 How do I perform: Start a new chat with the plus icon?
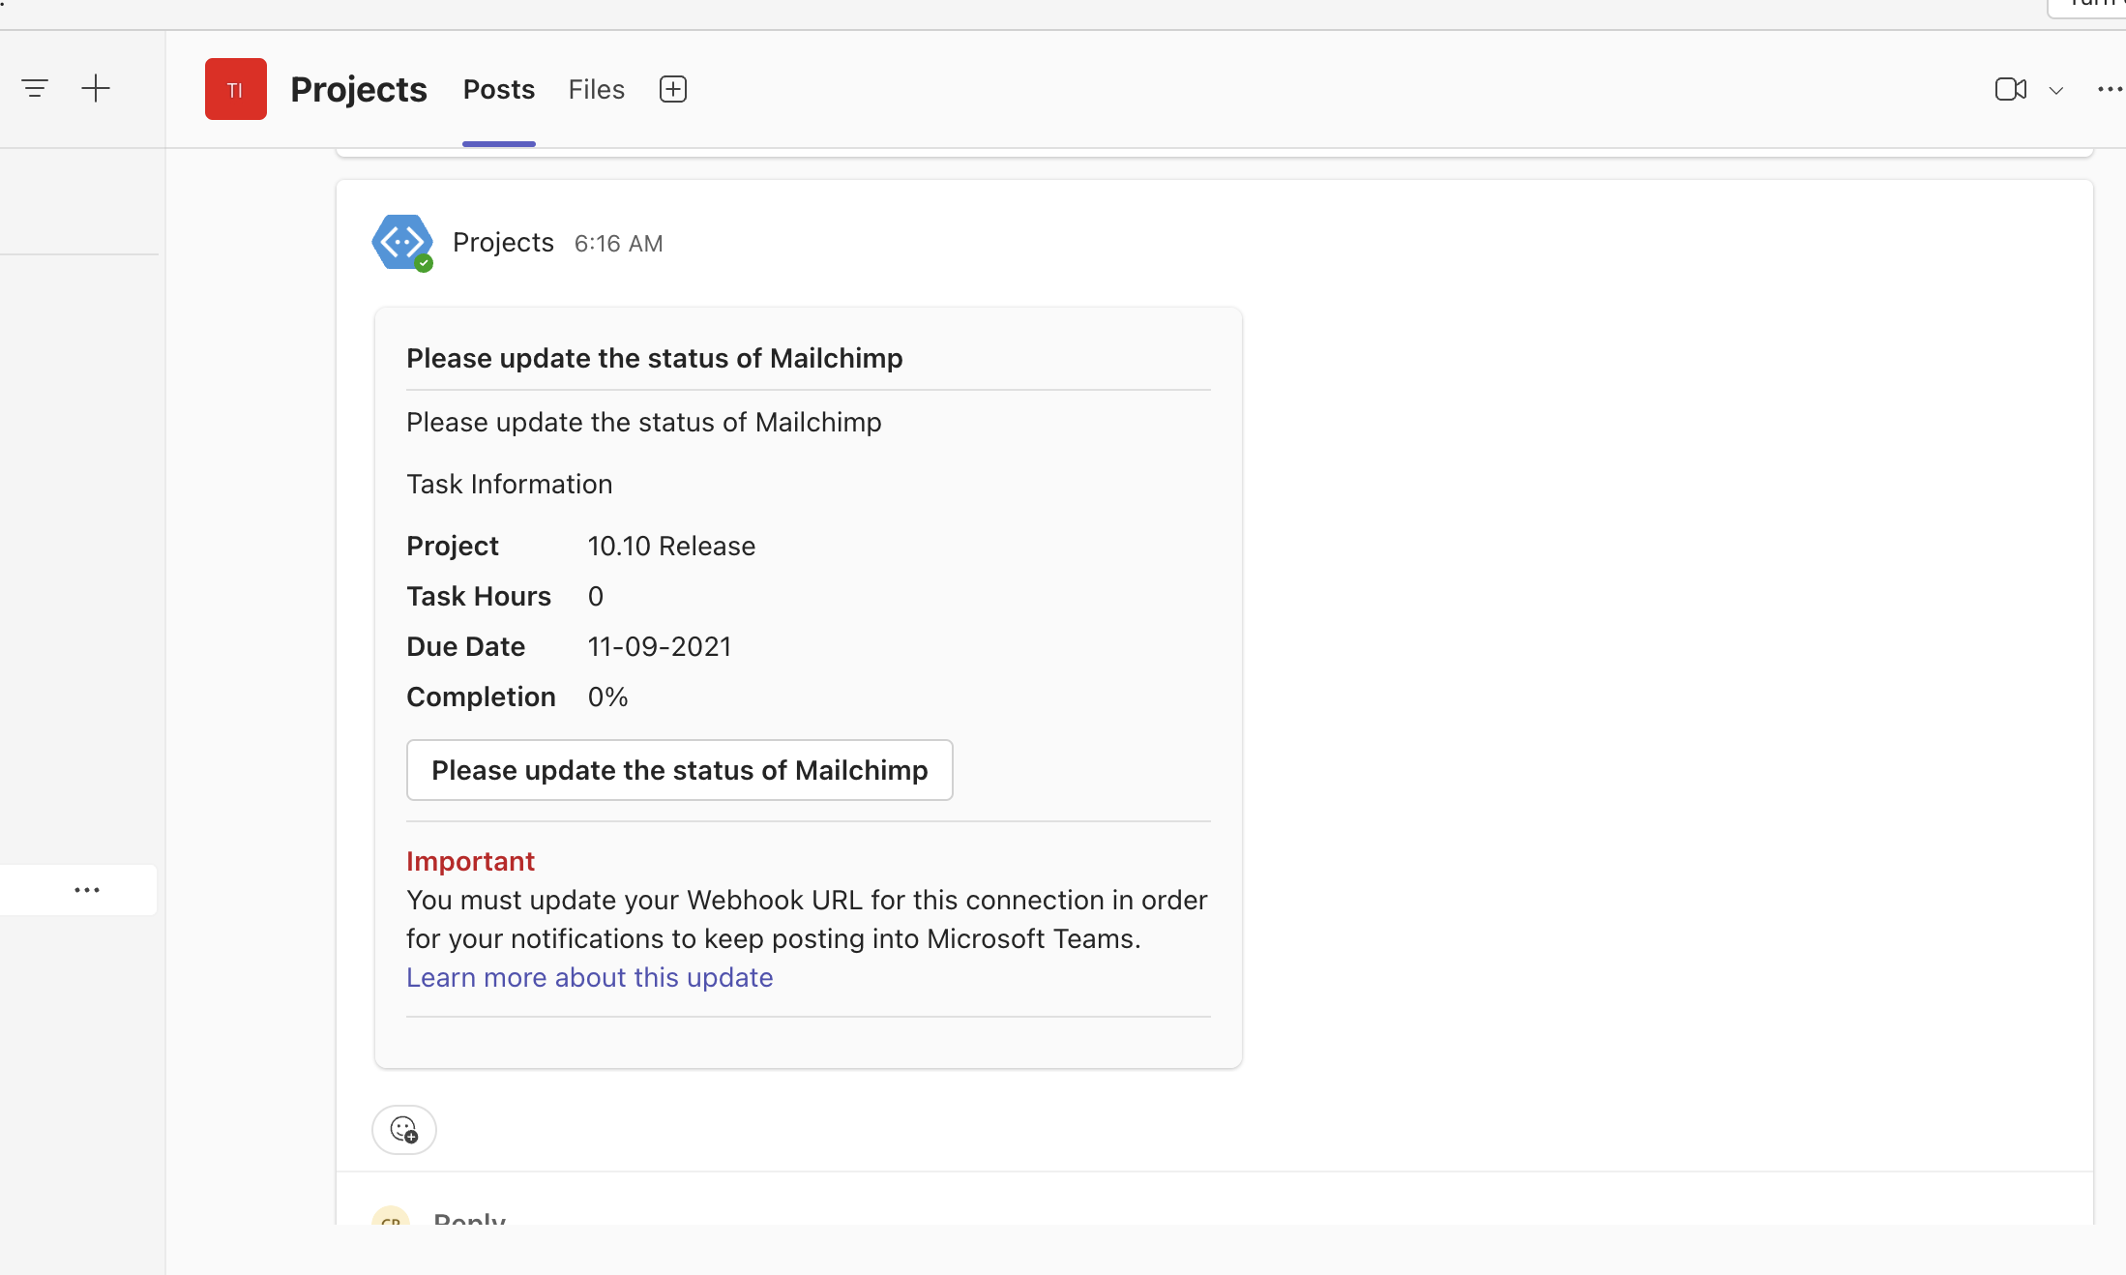[x=96, y=88]
